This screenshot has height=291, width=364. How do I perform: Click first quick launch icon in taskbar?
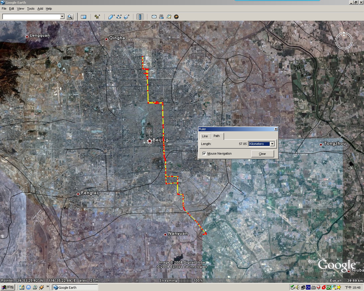click(22, 287)
